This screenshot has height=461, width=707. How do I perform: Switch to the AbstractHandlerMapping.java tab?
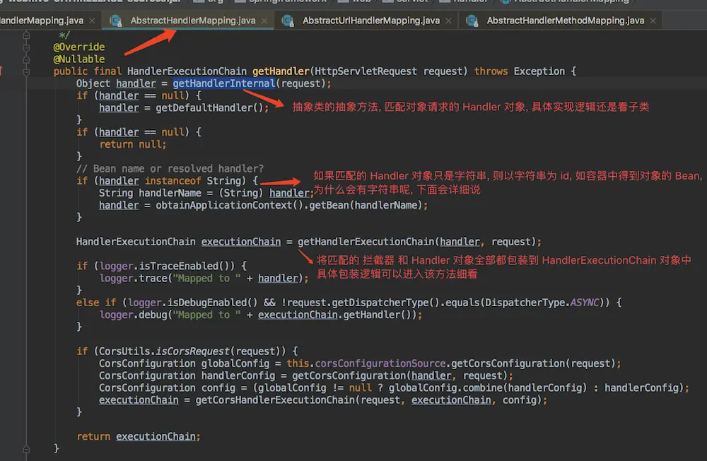coord(192,21)
